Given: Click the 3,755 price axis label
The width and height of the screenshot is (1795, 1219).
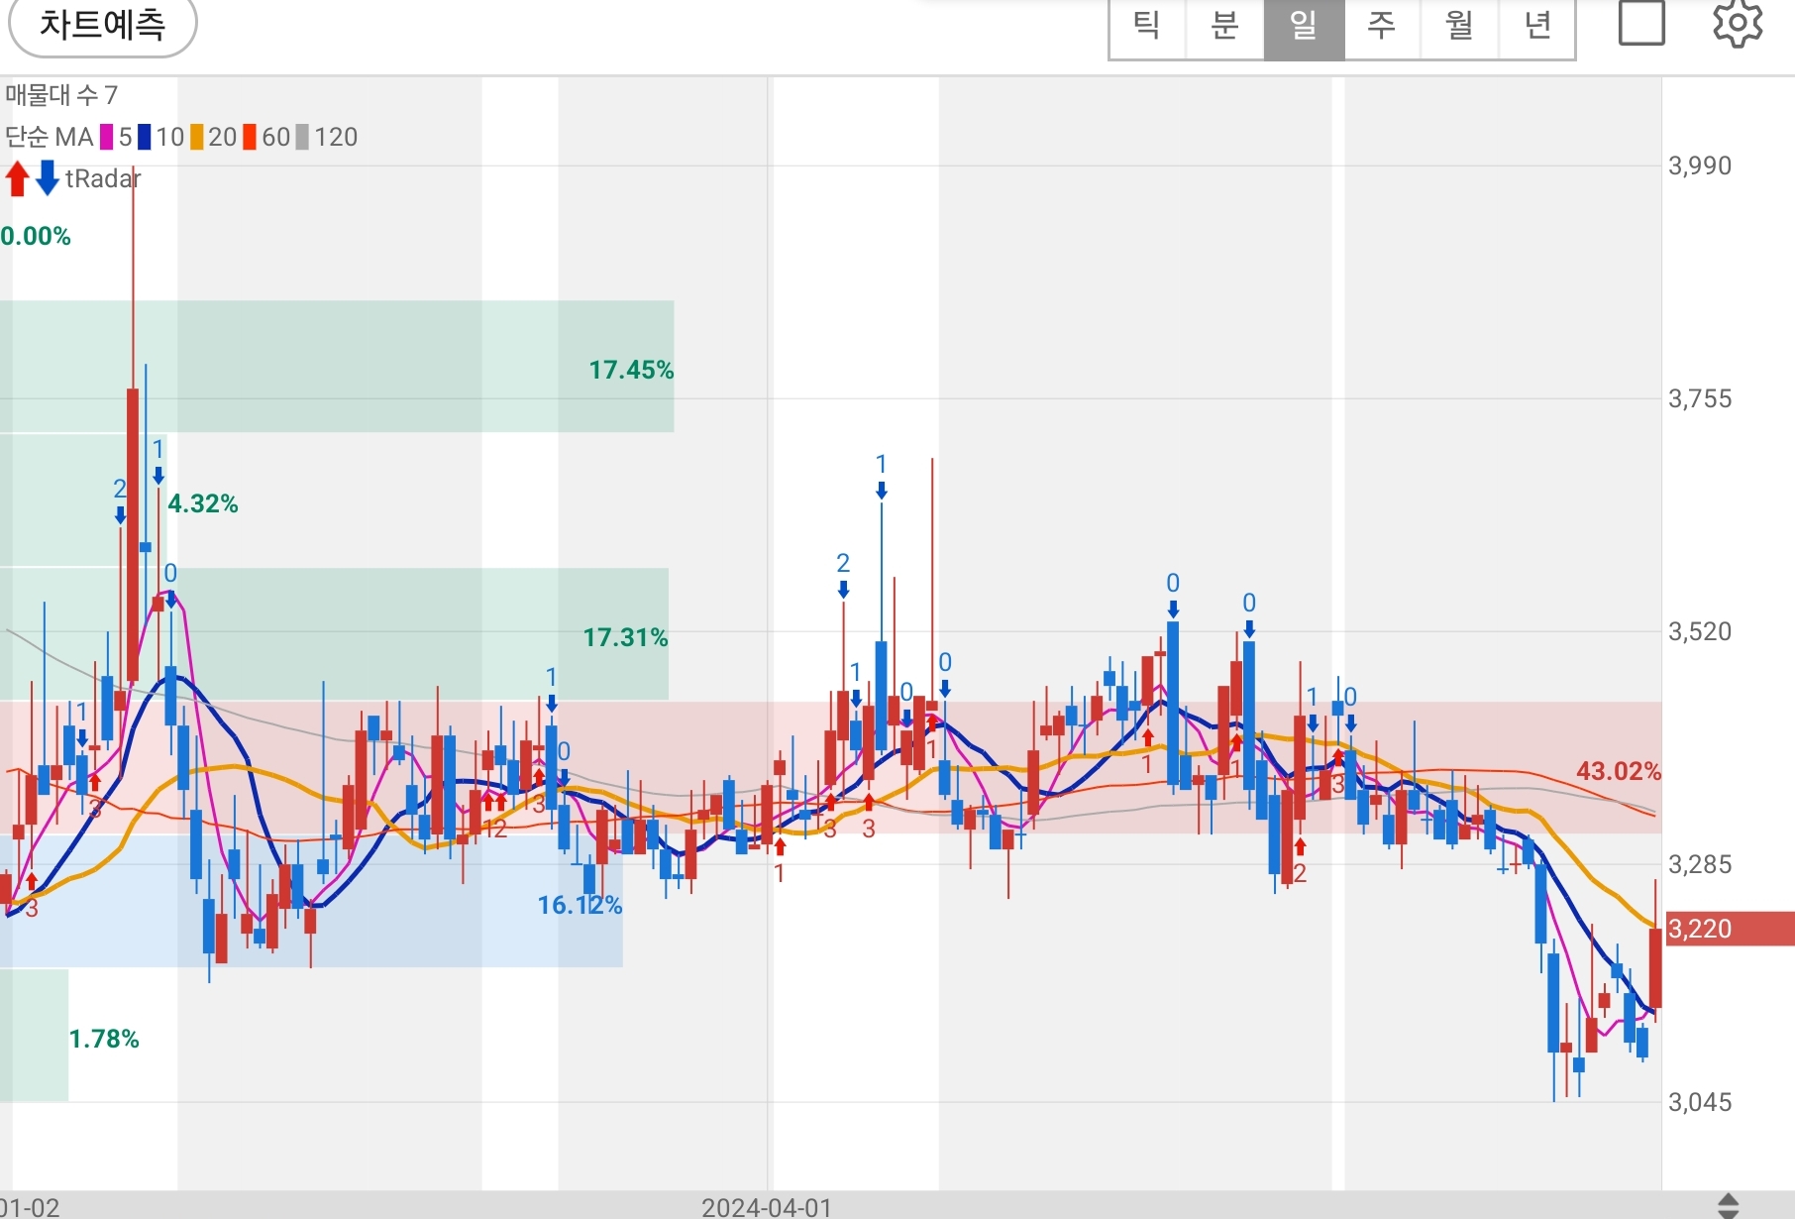Looking at the screenshot, I should [x=1700, y=399].
